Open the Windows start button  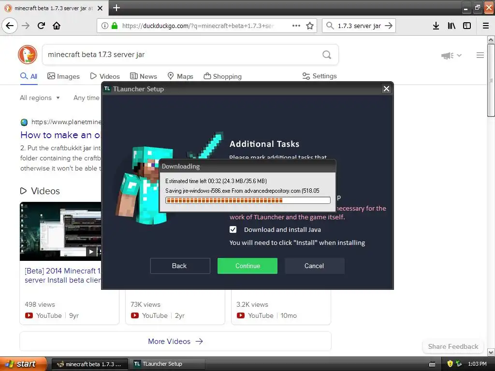[x=22, y=364]
